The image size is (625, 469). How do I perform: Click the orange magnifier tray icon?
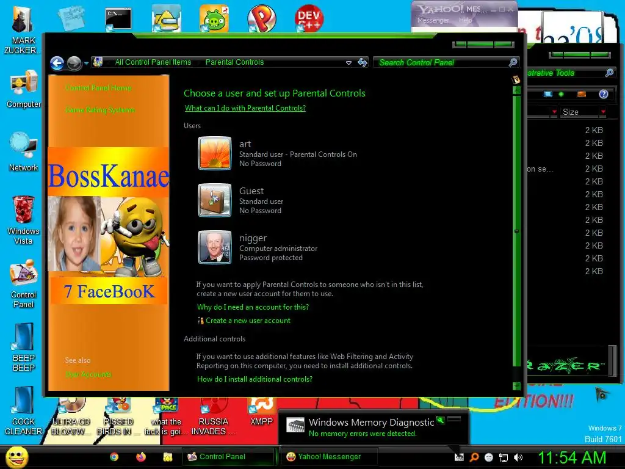[474, 457]
